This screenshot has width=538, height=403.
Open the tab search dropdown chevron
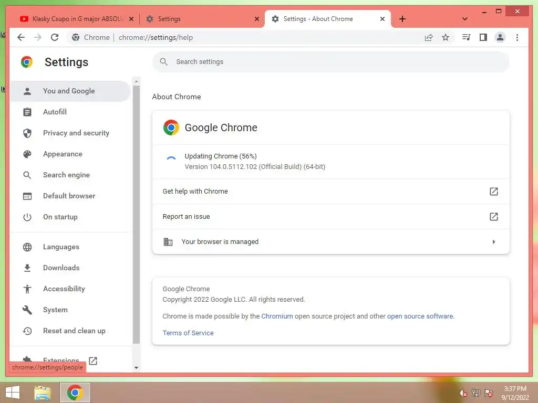coord(464,19)
